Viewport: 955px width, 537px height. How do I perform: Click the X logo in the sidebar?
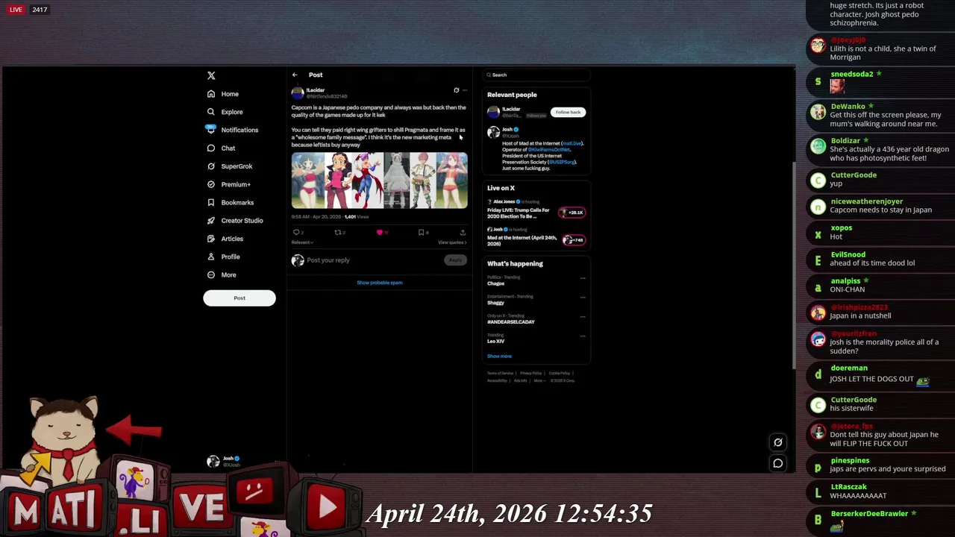coord(211,75)
